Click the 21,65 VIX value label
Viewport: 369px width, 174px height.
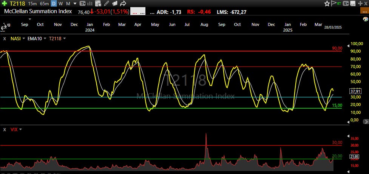tap(355, 157)
